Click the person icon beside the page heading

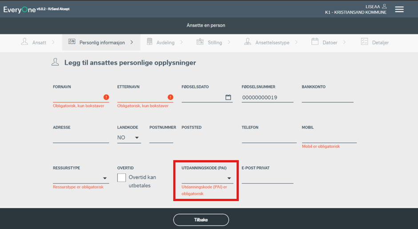(x=55, y=62)
